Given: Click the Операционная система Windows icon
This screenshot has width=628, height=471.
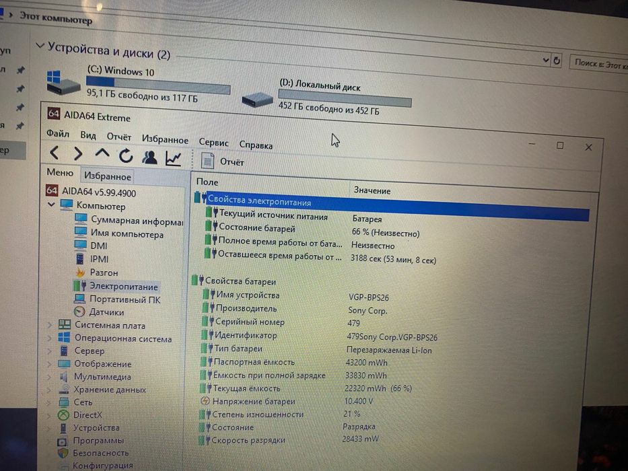Looking at the screenshot, I should pos(64,338).
